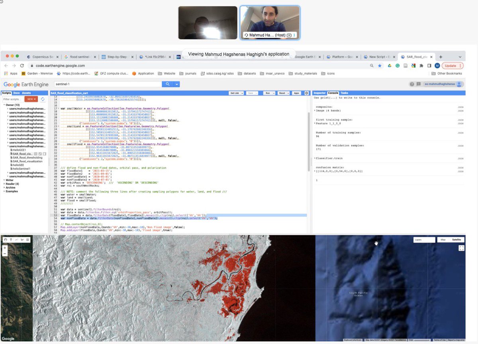This screenshot has width=478, height=344.
Task: Bookmark this page with the star icon
Action: point(380,66)
